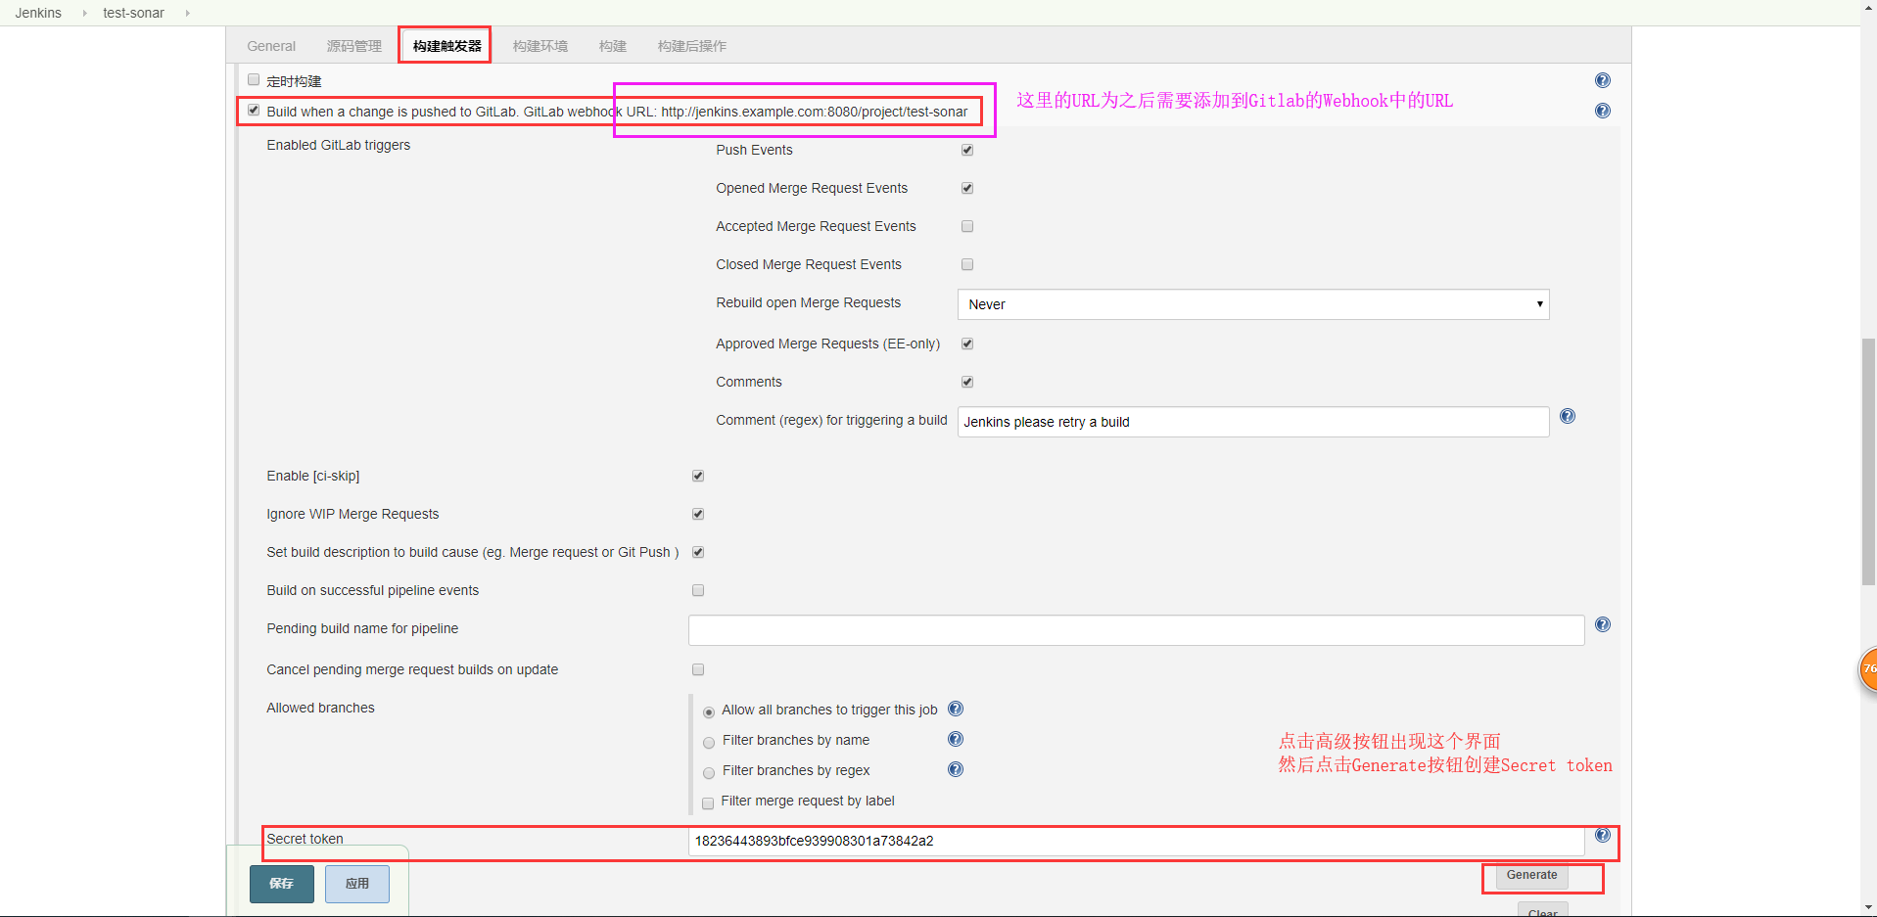Click the 应用 apply button
The height and width of the screenshot is (917, 1877).
coord(357,884)
